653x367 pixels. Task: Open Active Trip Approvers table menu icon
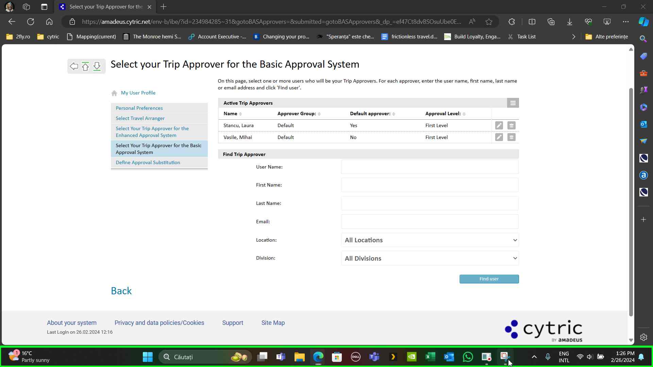[513, 103]
